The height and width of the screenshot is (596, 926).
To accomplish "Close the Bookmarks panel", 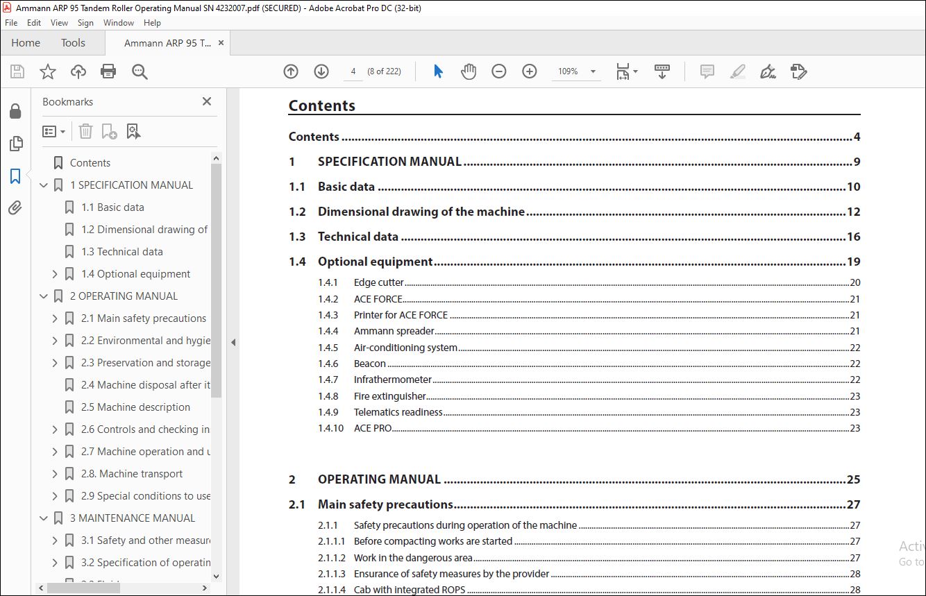I will point(207,101).
